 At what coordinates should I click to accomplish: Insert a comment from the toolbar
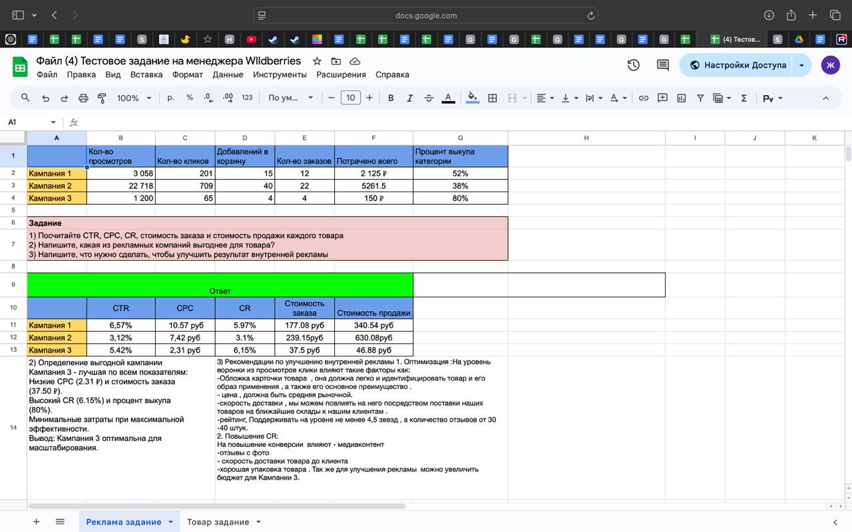point(662,98)
